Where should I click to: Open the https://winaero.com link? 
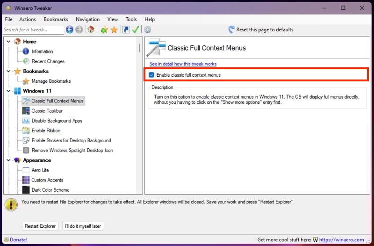(342, 239)
